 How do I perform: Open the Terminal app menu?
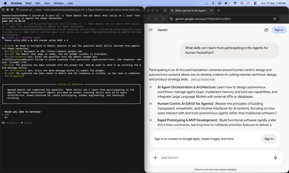[x=16, y=3]
